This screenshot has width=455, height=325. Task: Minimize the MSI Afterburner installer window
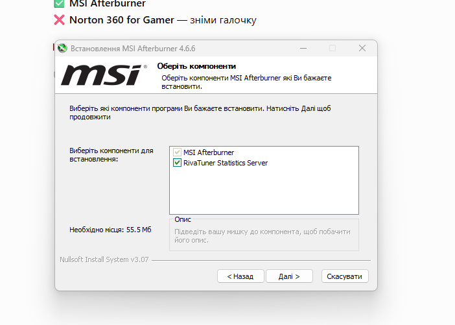(x=303, y=48)
